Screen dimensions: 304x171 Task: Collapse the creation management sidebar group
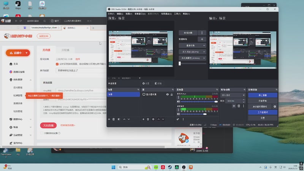tap(31, 80)
